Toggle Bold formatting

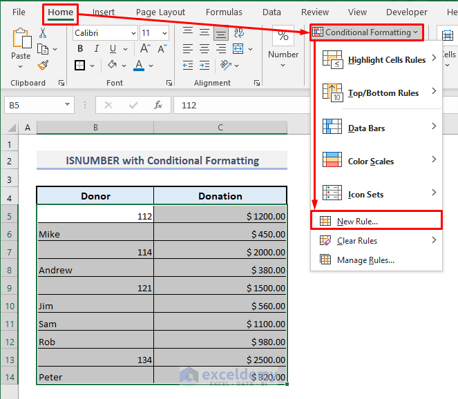point(80,49)
